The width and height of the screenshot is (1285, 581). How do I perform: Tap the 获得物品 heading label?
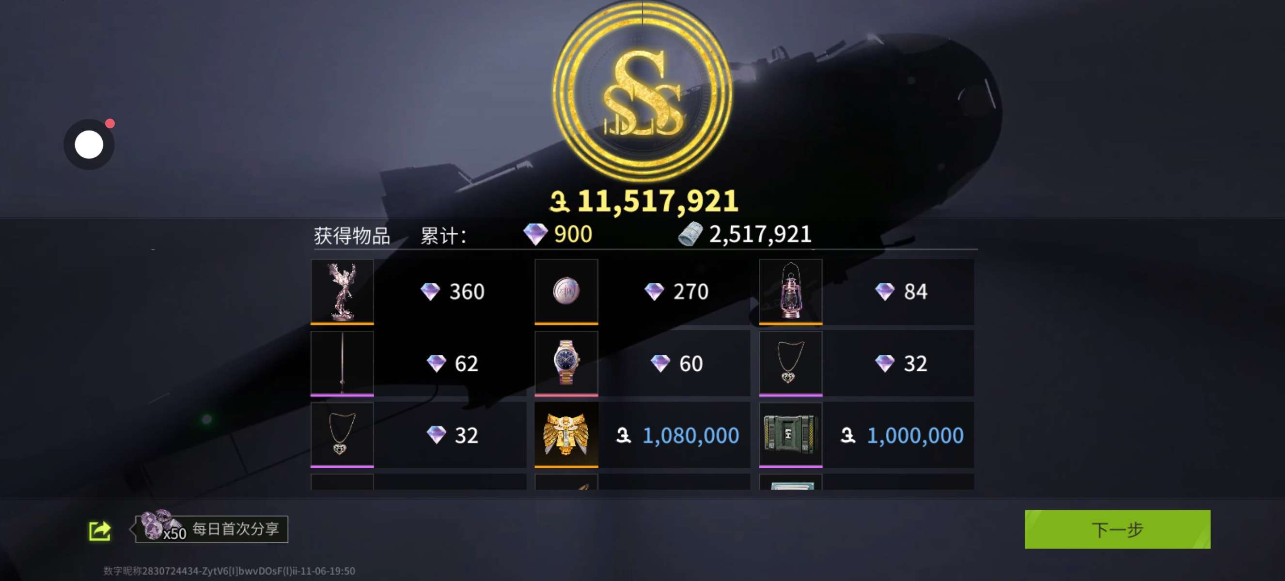coord(352,236)
